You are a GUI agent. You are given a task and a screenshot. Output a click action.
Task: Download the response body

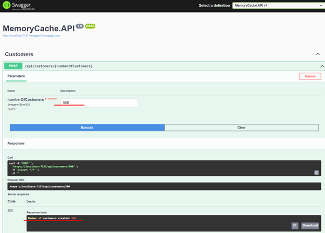tap(309, 225)
